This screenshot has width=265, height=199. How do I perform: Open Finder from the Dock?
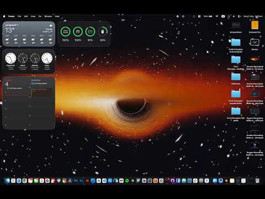[8, 181]
